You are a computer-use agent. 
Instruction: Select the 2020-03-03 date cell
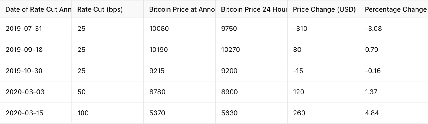coord(36,92)
